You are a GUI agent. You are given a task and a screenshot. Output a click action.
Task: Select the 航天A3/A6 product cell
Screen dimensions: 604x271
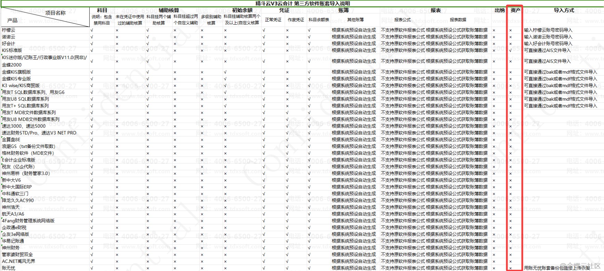[x=13, y=214]
